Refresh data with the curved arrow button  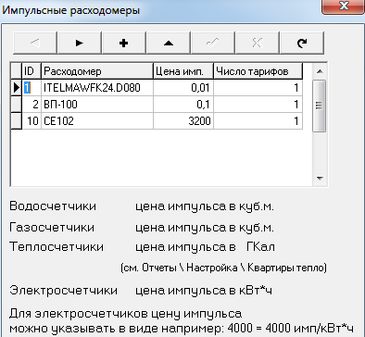coord(302,43)
